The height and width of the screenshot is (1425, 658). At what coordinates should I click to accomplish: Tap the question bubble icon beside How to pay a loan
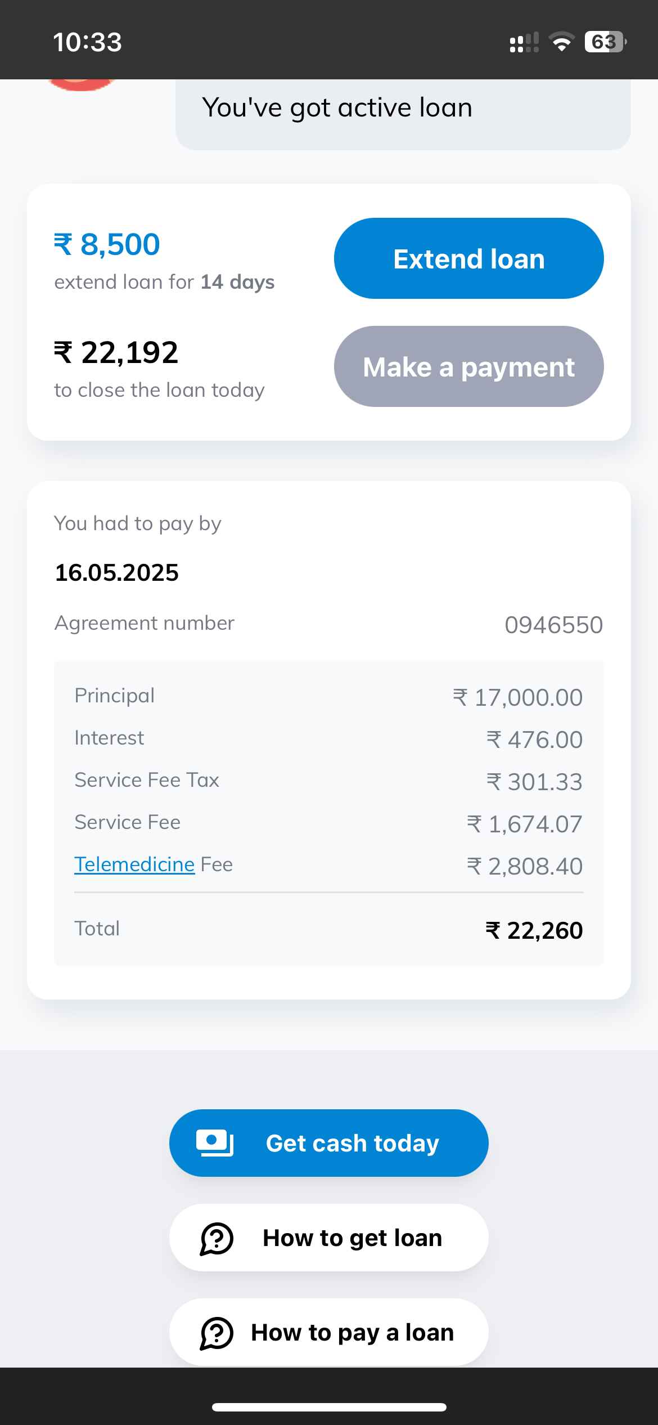(217, 1333)
